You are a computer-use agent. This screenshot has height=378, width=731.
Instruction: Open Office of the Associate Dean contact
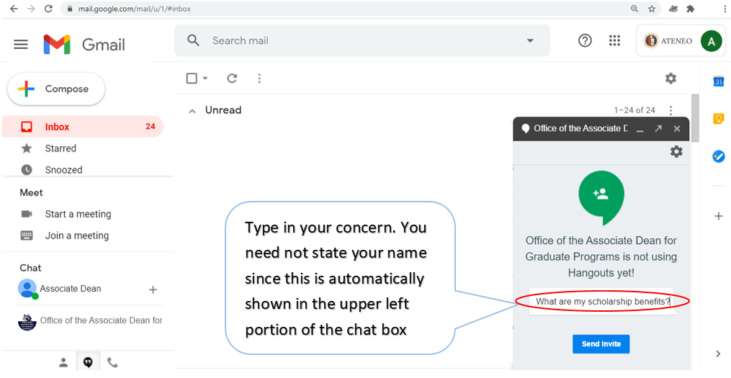tap(90, 320)
